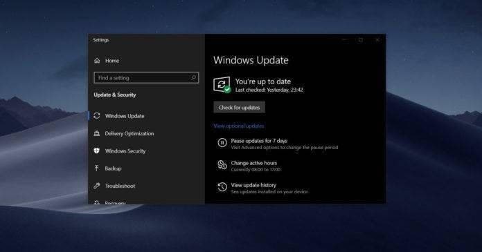Click the Windows Security shield icon

pyautogui.click(x=97, y=151)
